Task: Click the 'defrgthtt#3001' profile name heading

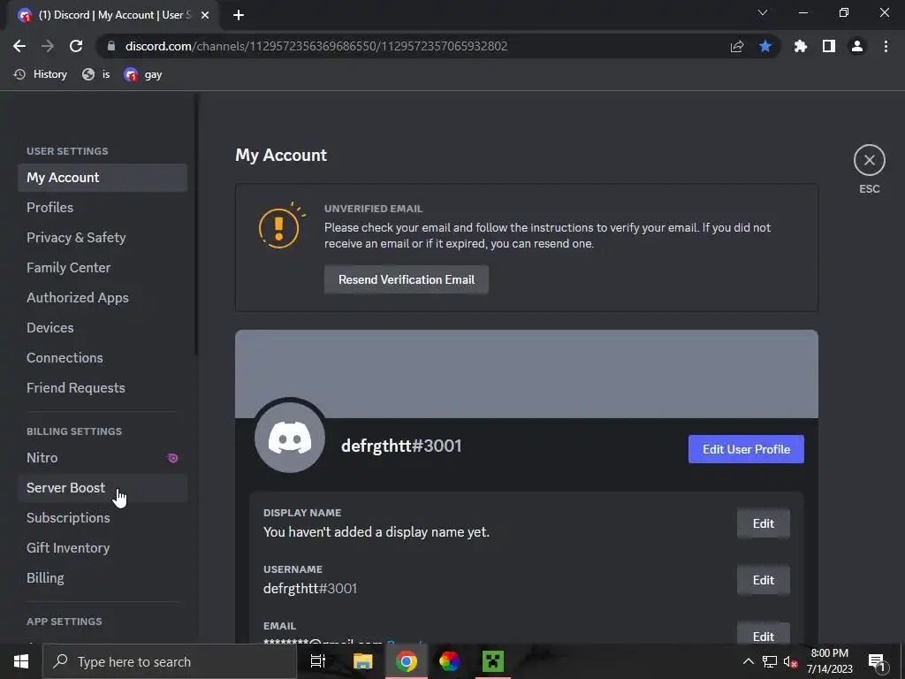Action: click(401, 446)
